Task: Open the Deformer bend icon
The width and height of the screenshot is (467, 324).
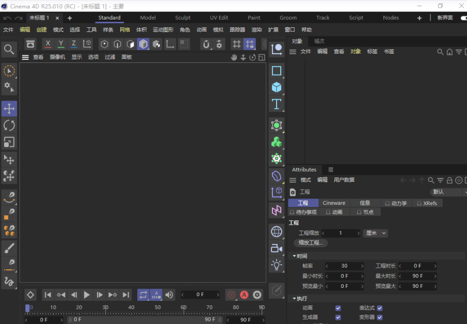Action: click(277, 176)
